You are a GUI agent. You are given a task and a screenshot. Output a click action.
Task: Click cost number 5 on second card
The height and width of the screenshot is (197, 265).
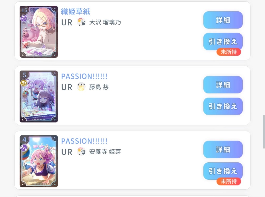pyautogui.click(x=24, y=75)
